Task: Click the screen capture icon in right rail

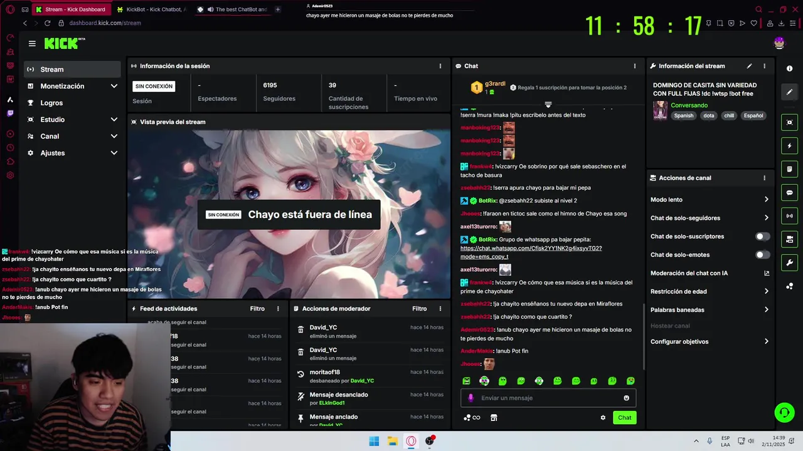Action: pos(789,122)
